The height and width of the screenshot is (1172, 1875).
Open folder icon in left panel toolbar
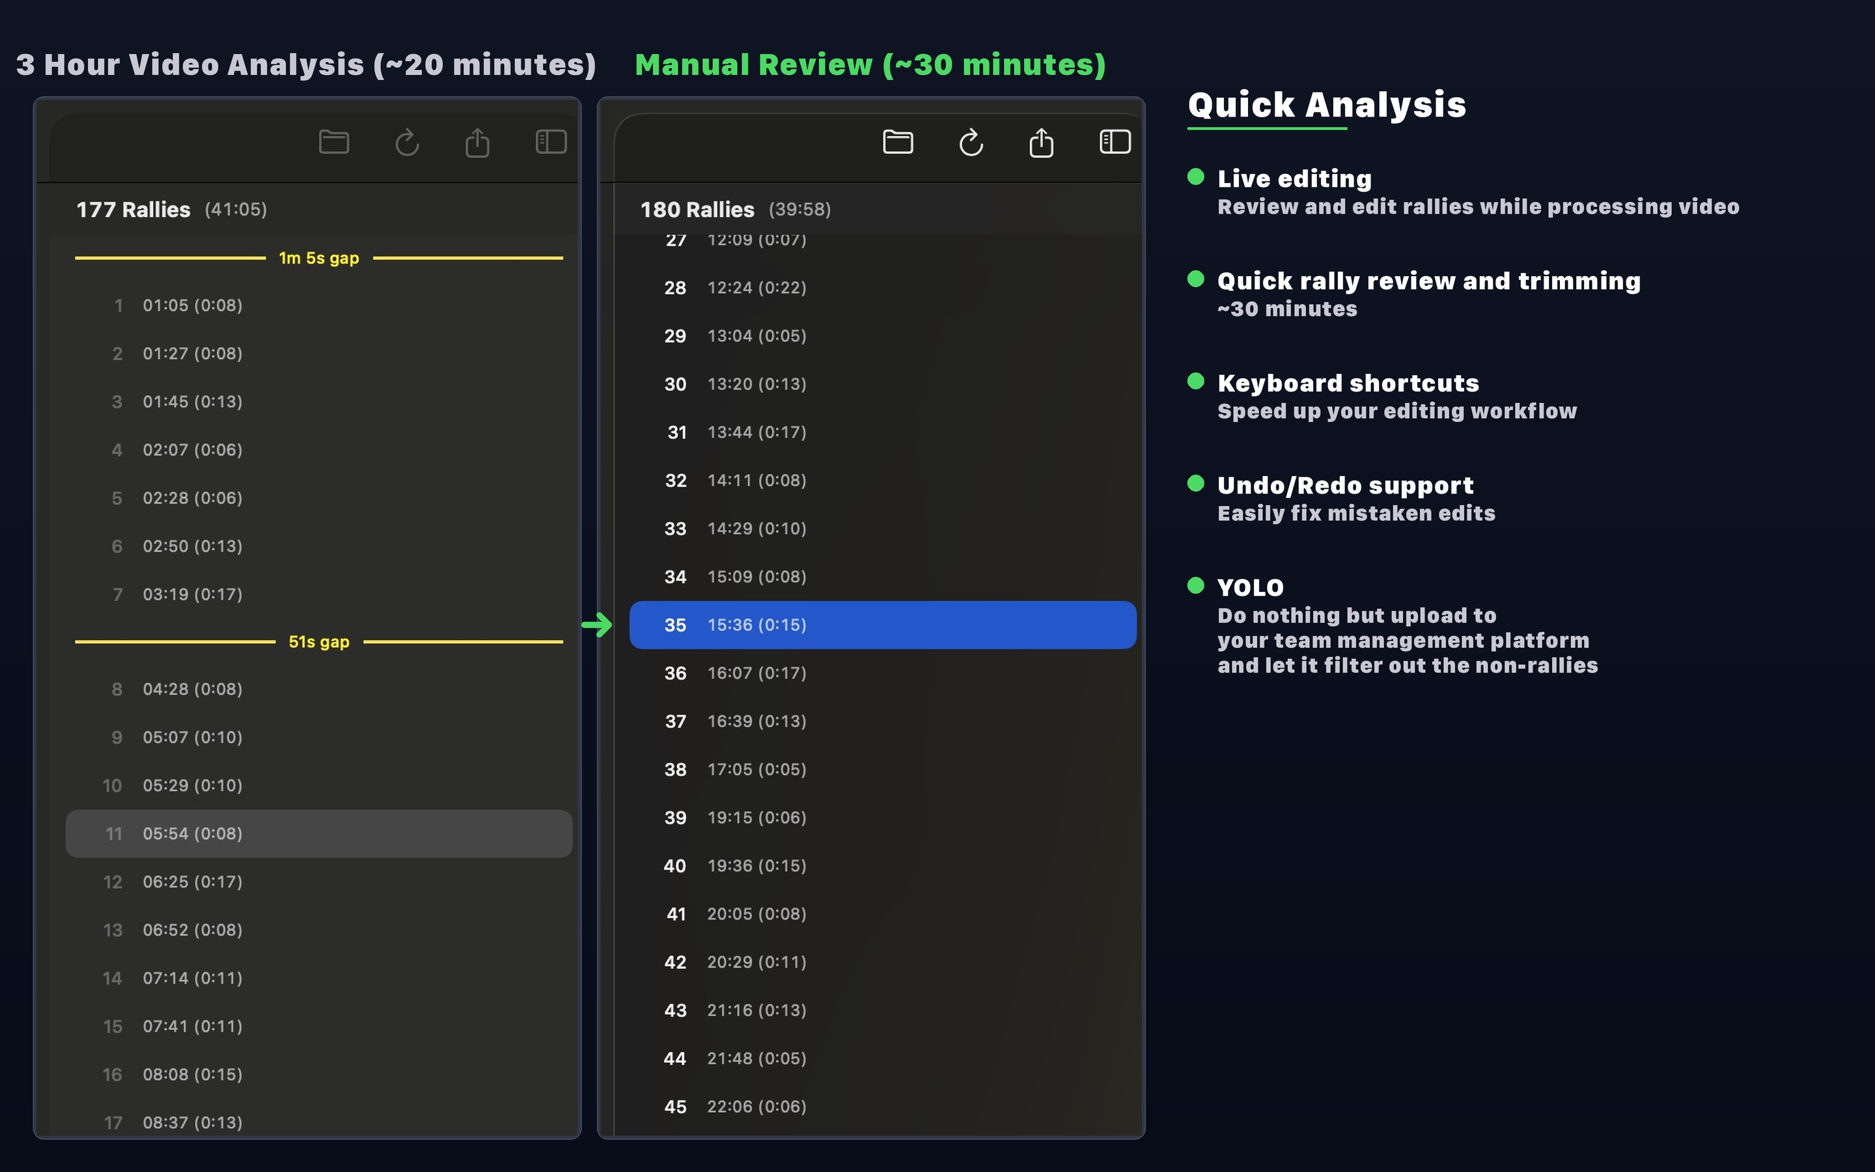(334, 143)
